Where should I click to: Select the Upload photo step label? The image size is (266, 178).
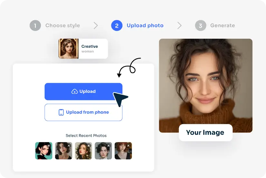coord(145,25)
